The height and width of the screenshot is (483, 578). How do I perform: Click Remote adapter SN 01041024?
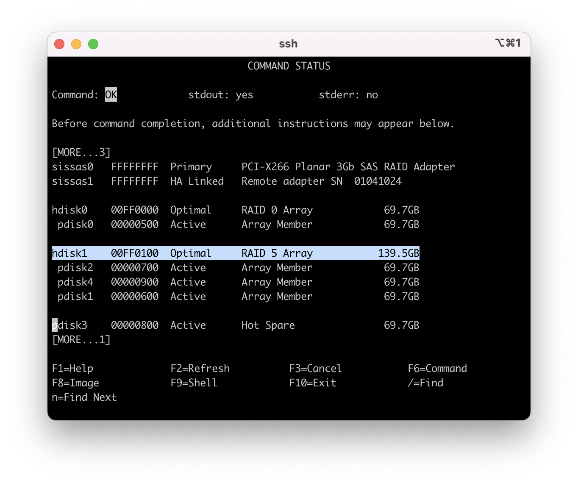pos(322,181)
